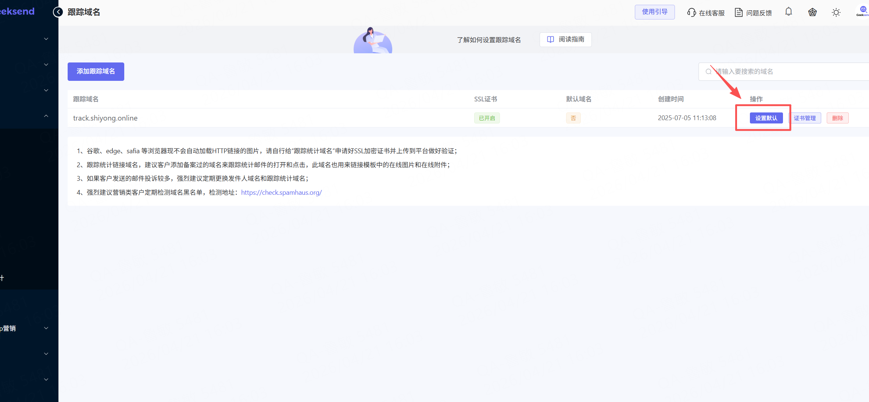
Task: Click the back arrow beside 跟踪域名
Action: click(x=58, y=12)
